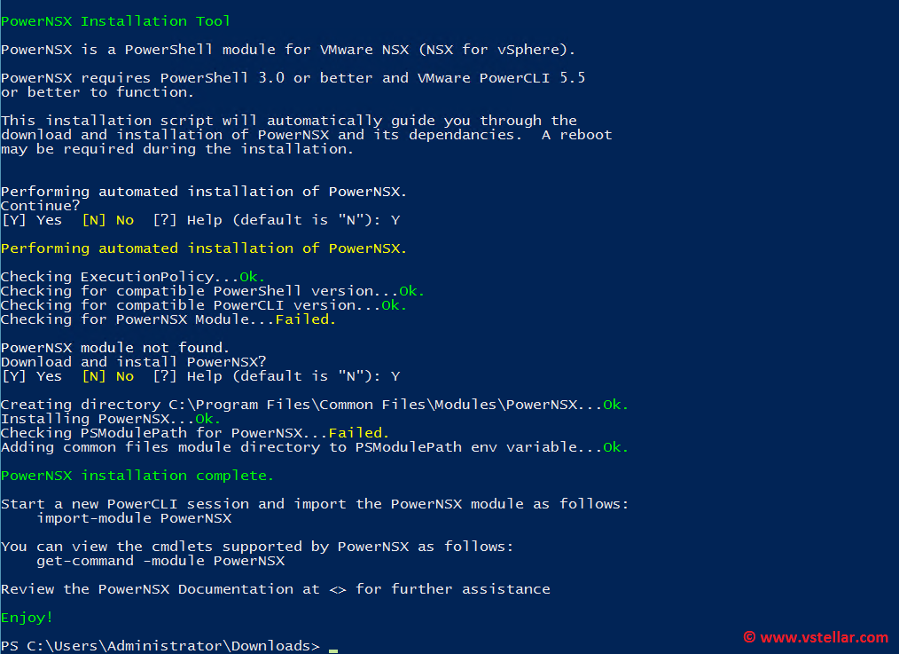The width and height of the screenshot is (899, 654).
Task: Click 'Ok.' status after 'Checking ExecutionPolicy'
Action: [x=253, y=277]
